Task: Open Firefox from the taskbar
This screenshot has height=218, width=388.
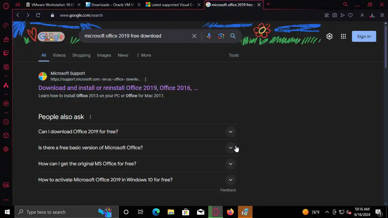Action: [x=230, y=212]
